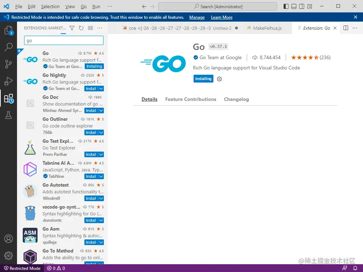Click the Learn More link

(222, 17)
